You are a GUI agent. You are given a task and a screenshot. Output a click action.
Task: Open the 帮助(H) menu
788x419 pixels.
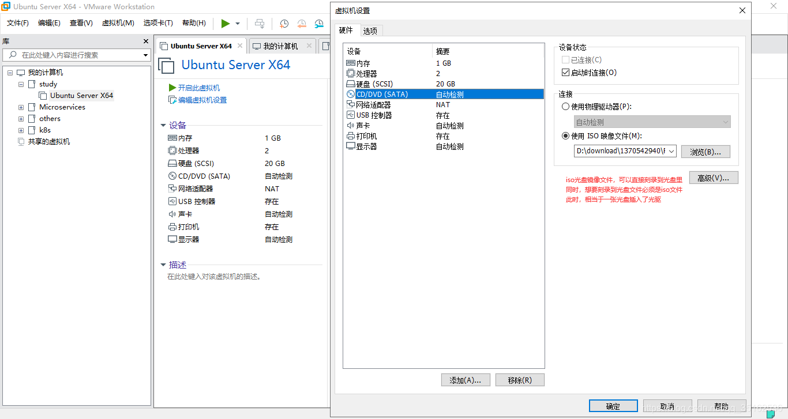[x=194, y=23]
